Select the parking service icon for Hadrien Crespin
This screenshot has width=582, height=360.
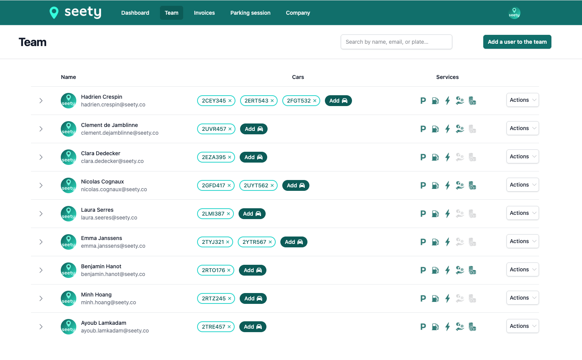click(x=423, y=100)
